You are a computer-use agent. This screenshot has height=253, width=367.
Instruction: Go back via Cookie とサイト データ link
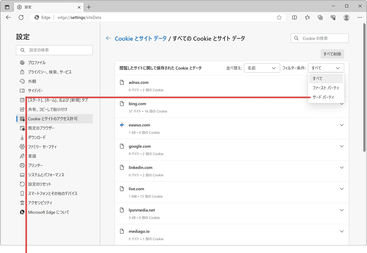click(140, 38)
